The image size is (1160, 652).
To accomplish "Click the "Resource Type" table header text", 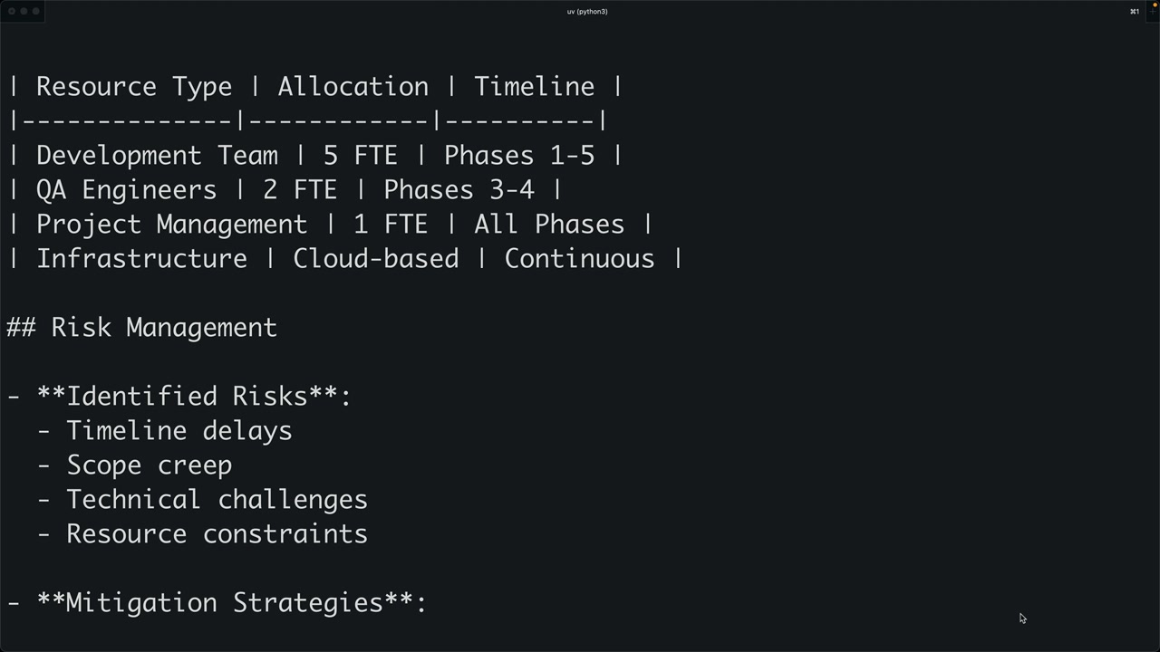I will coord(134,87).
